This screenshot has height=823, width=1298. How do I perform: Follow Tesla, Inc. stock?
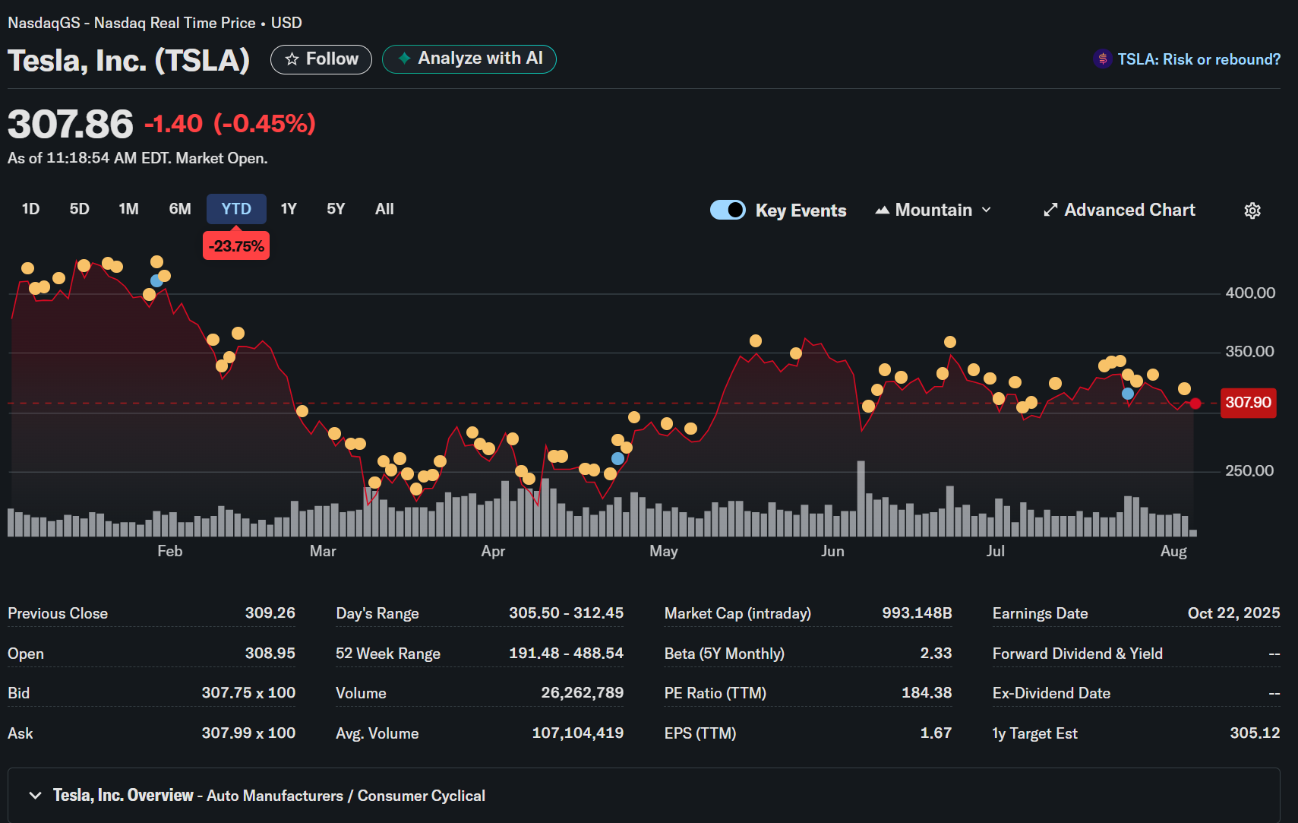(x=321, y=59)
